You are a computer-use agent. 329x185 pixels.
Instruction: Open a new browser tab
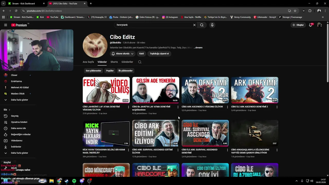[91, 4]
